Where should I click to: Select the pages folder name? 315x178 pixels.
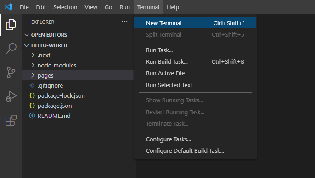45,76
